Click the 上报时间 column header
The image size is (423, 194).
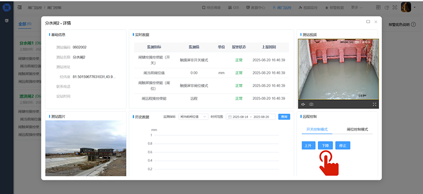(269, 47)
